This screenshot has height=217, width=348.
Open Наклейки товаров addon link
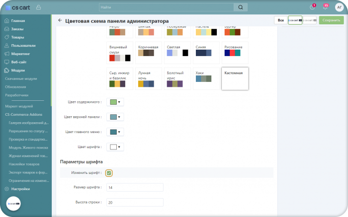[24, 164]
